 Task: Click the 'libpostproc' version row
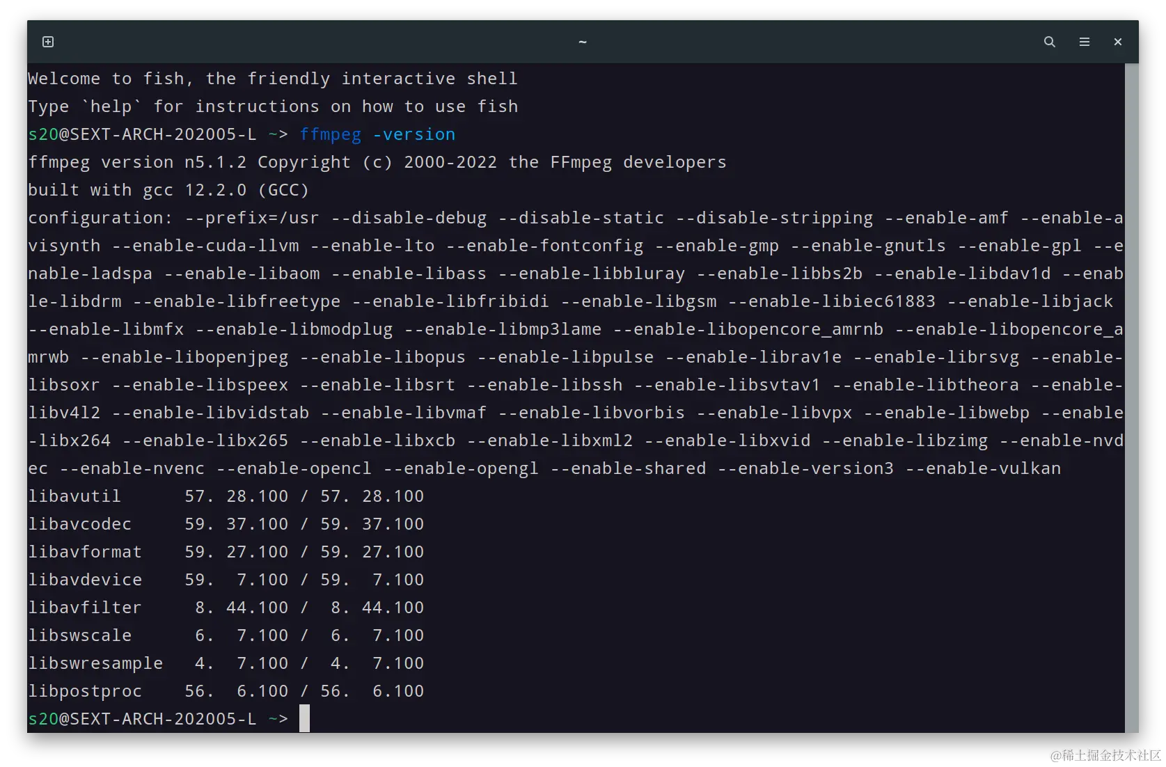(226, 691)
